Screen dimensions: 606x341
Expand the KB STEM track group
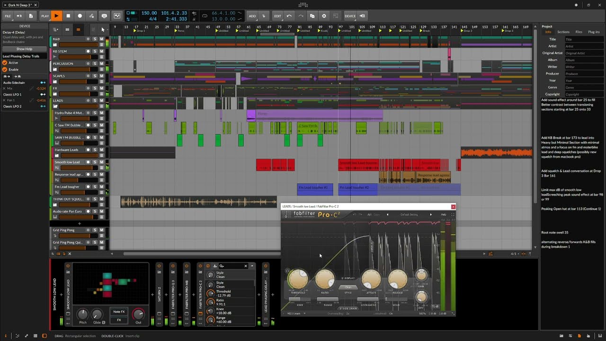[54, 57]
